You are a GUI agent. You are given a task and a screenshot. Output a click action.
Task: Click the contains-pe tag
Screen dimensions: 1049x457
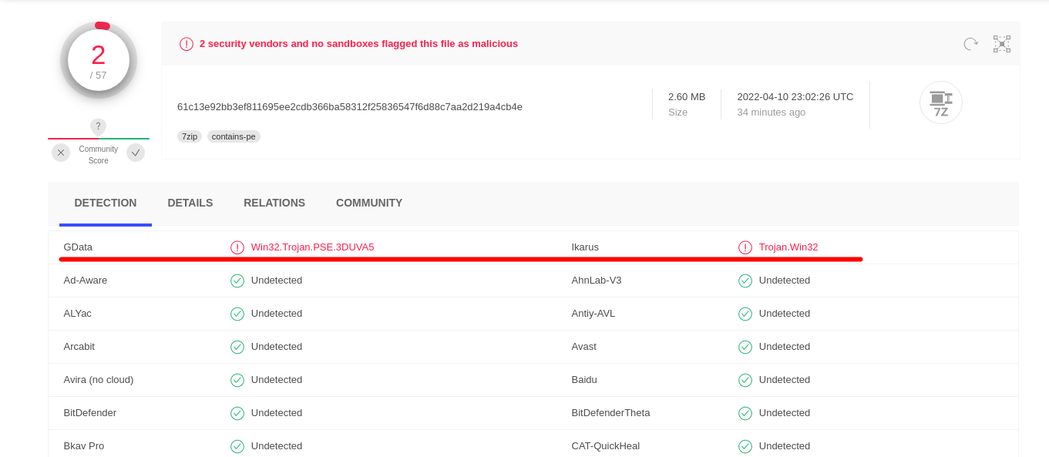(x=234, y=136)
